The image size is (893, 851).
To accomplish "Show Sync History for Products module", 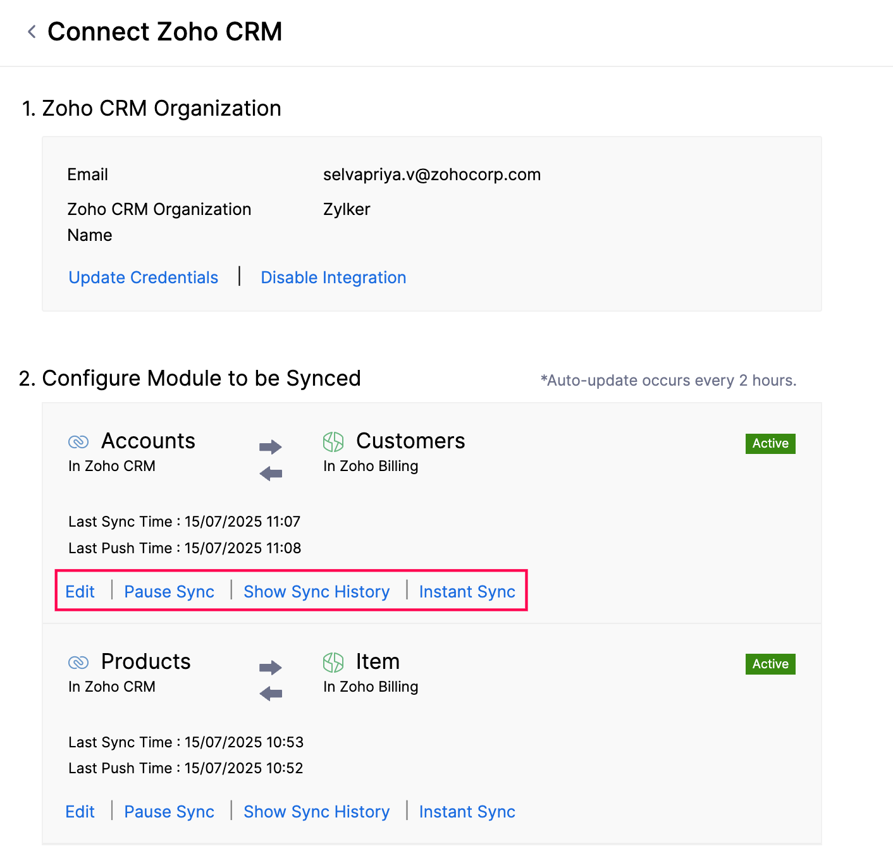I will [317, 812].
